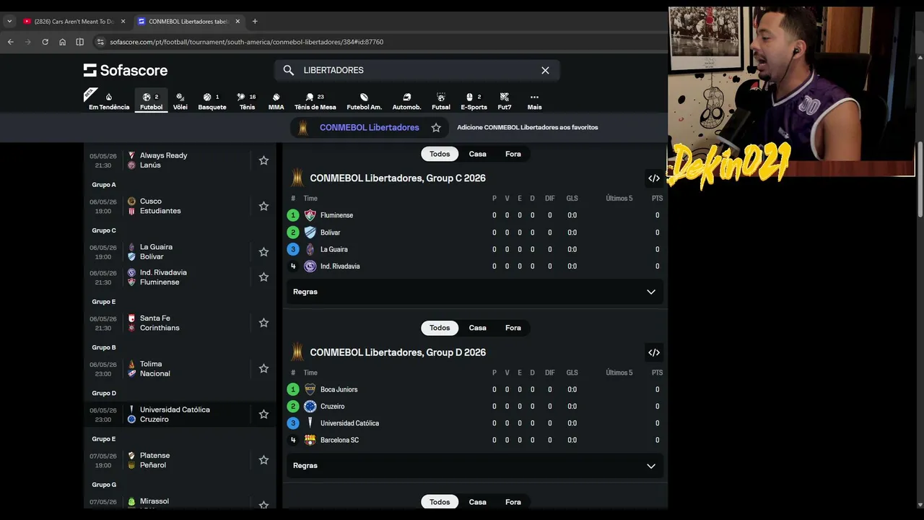Favorite Universidad Católica vs Cruzeiro match
Viewport: 924px width, 520px height.
[x=263, y=414]
